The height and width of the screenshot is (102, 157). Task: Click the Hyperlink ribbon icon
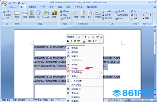pos(64,11)
